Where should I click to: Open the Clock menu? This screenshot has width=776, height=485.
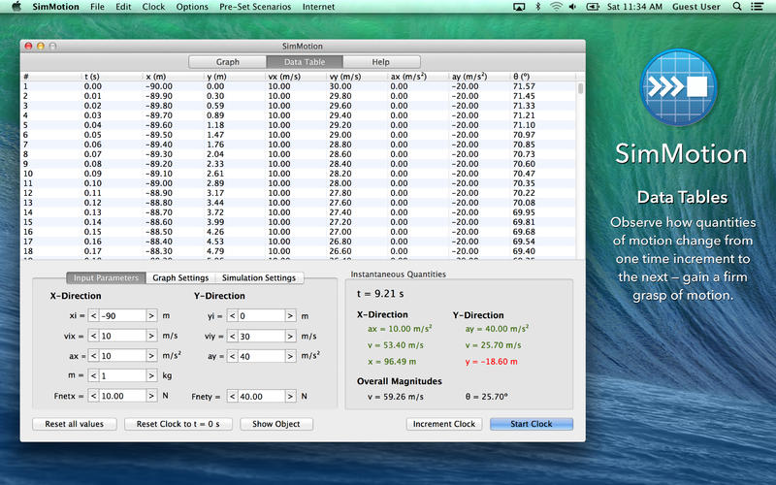point(153,7)
